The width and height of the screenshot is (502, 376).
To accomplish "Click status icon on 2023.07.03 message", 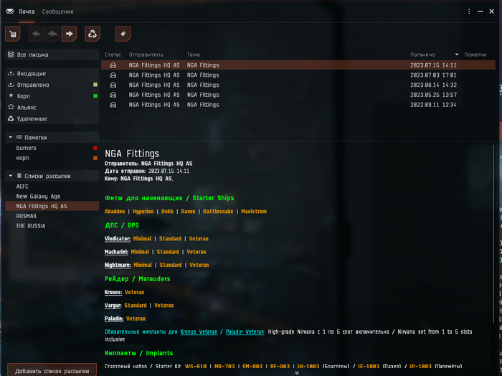I will [113, 75].
